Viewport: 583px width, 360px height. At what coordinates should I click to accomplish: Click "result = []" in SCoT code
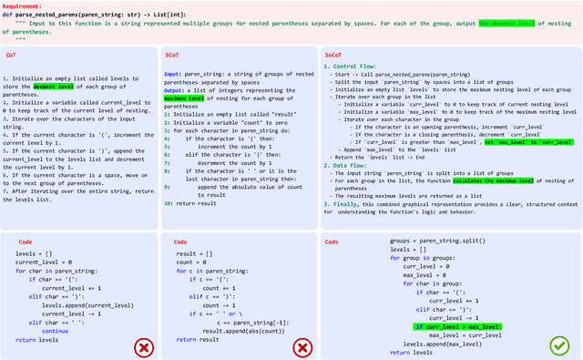(194, 253)
